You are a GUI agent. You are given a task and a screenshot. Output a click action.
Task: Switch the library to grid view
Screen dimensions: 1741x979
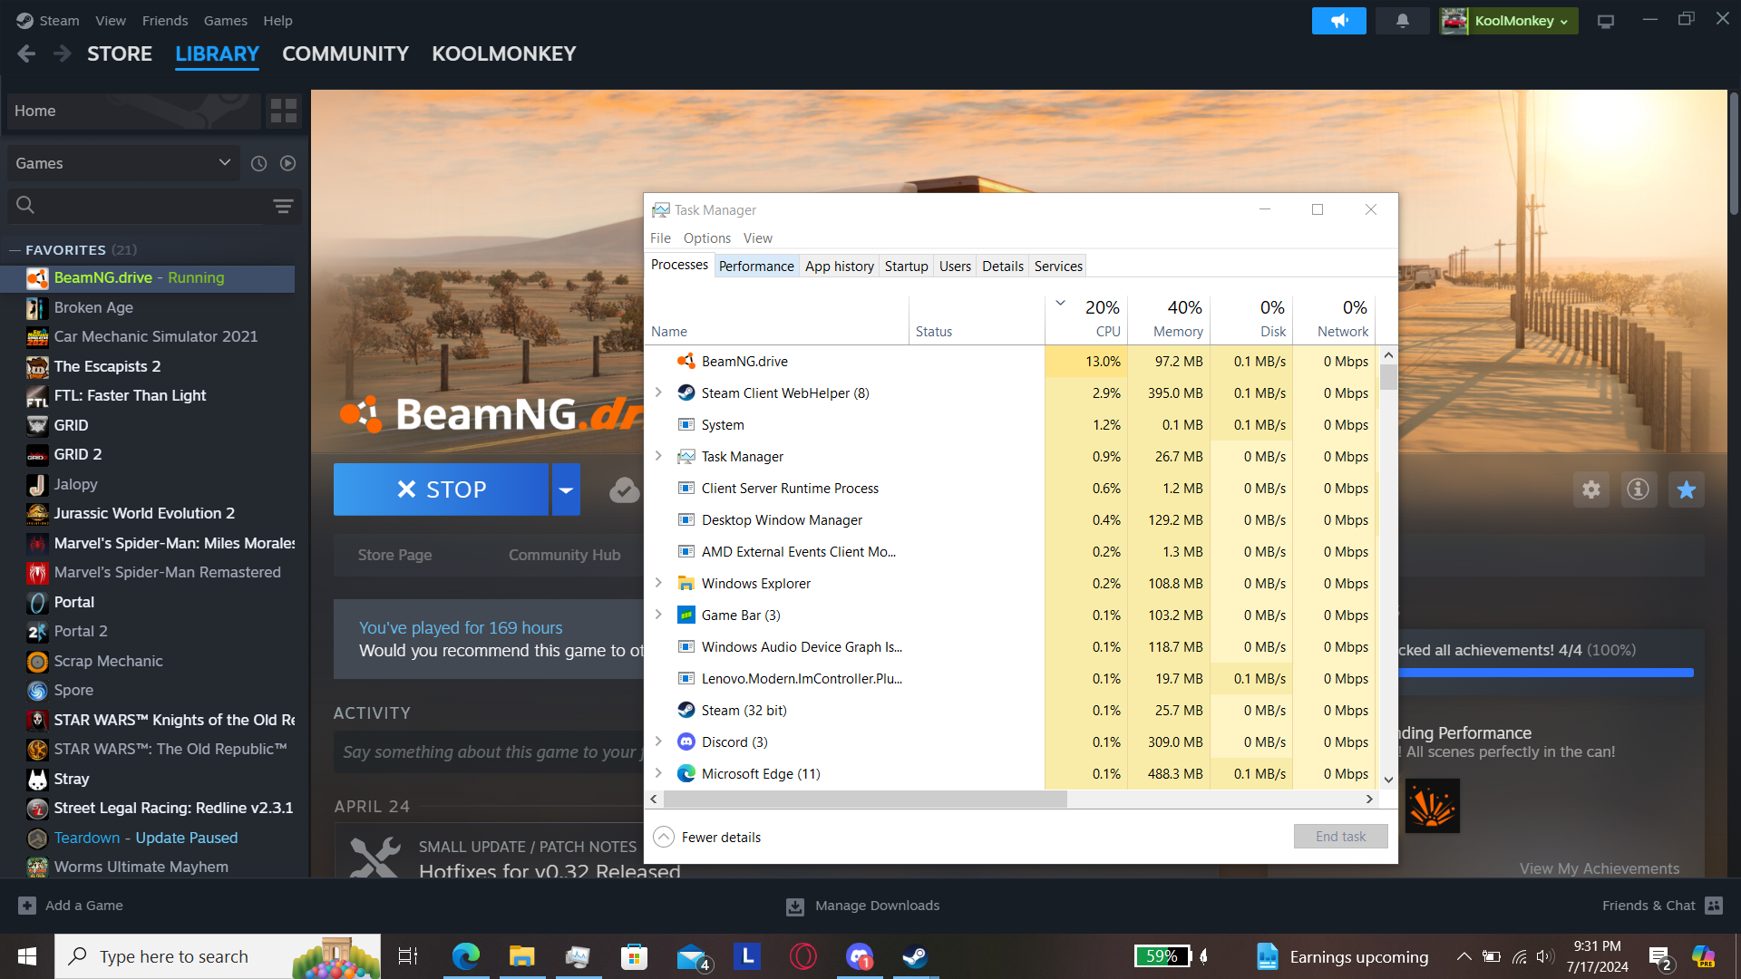point(284,111)
